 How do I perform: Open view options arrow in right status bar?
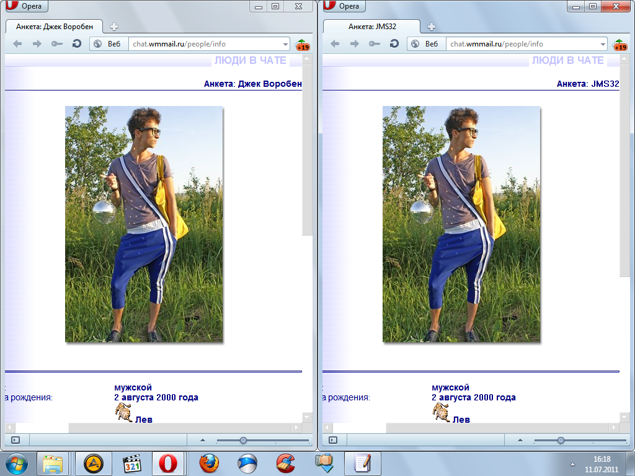[520, 440]
